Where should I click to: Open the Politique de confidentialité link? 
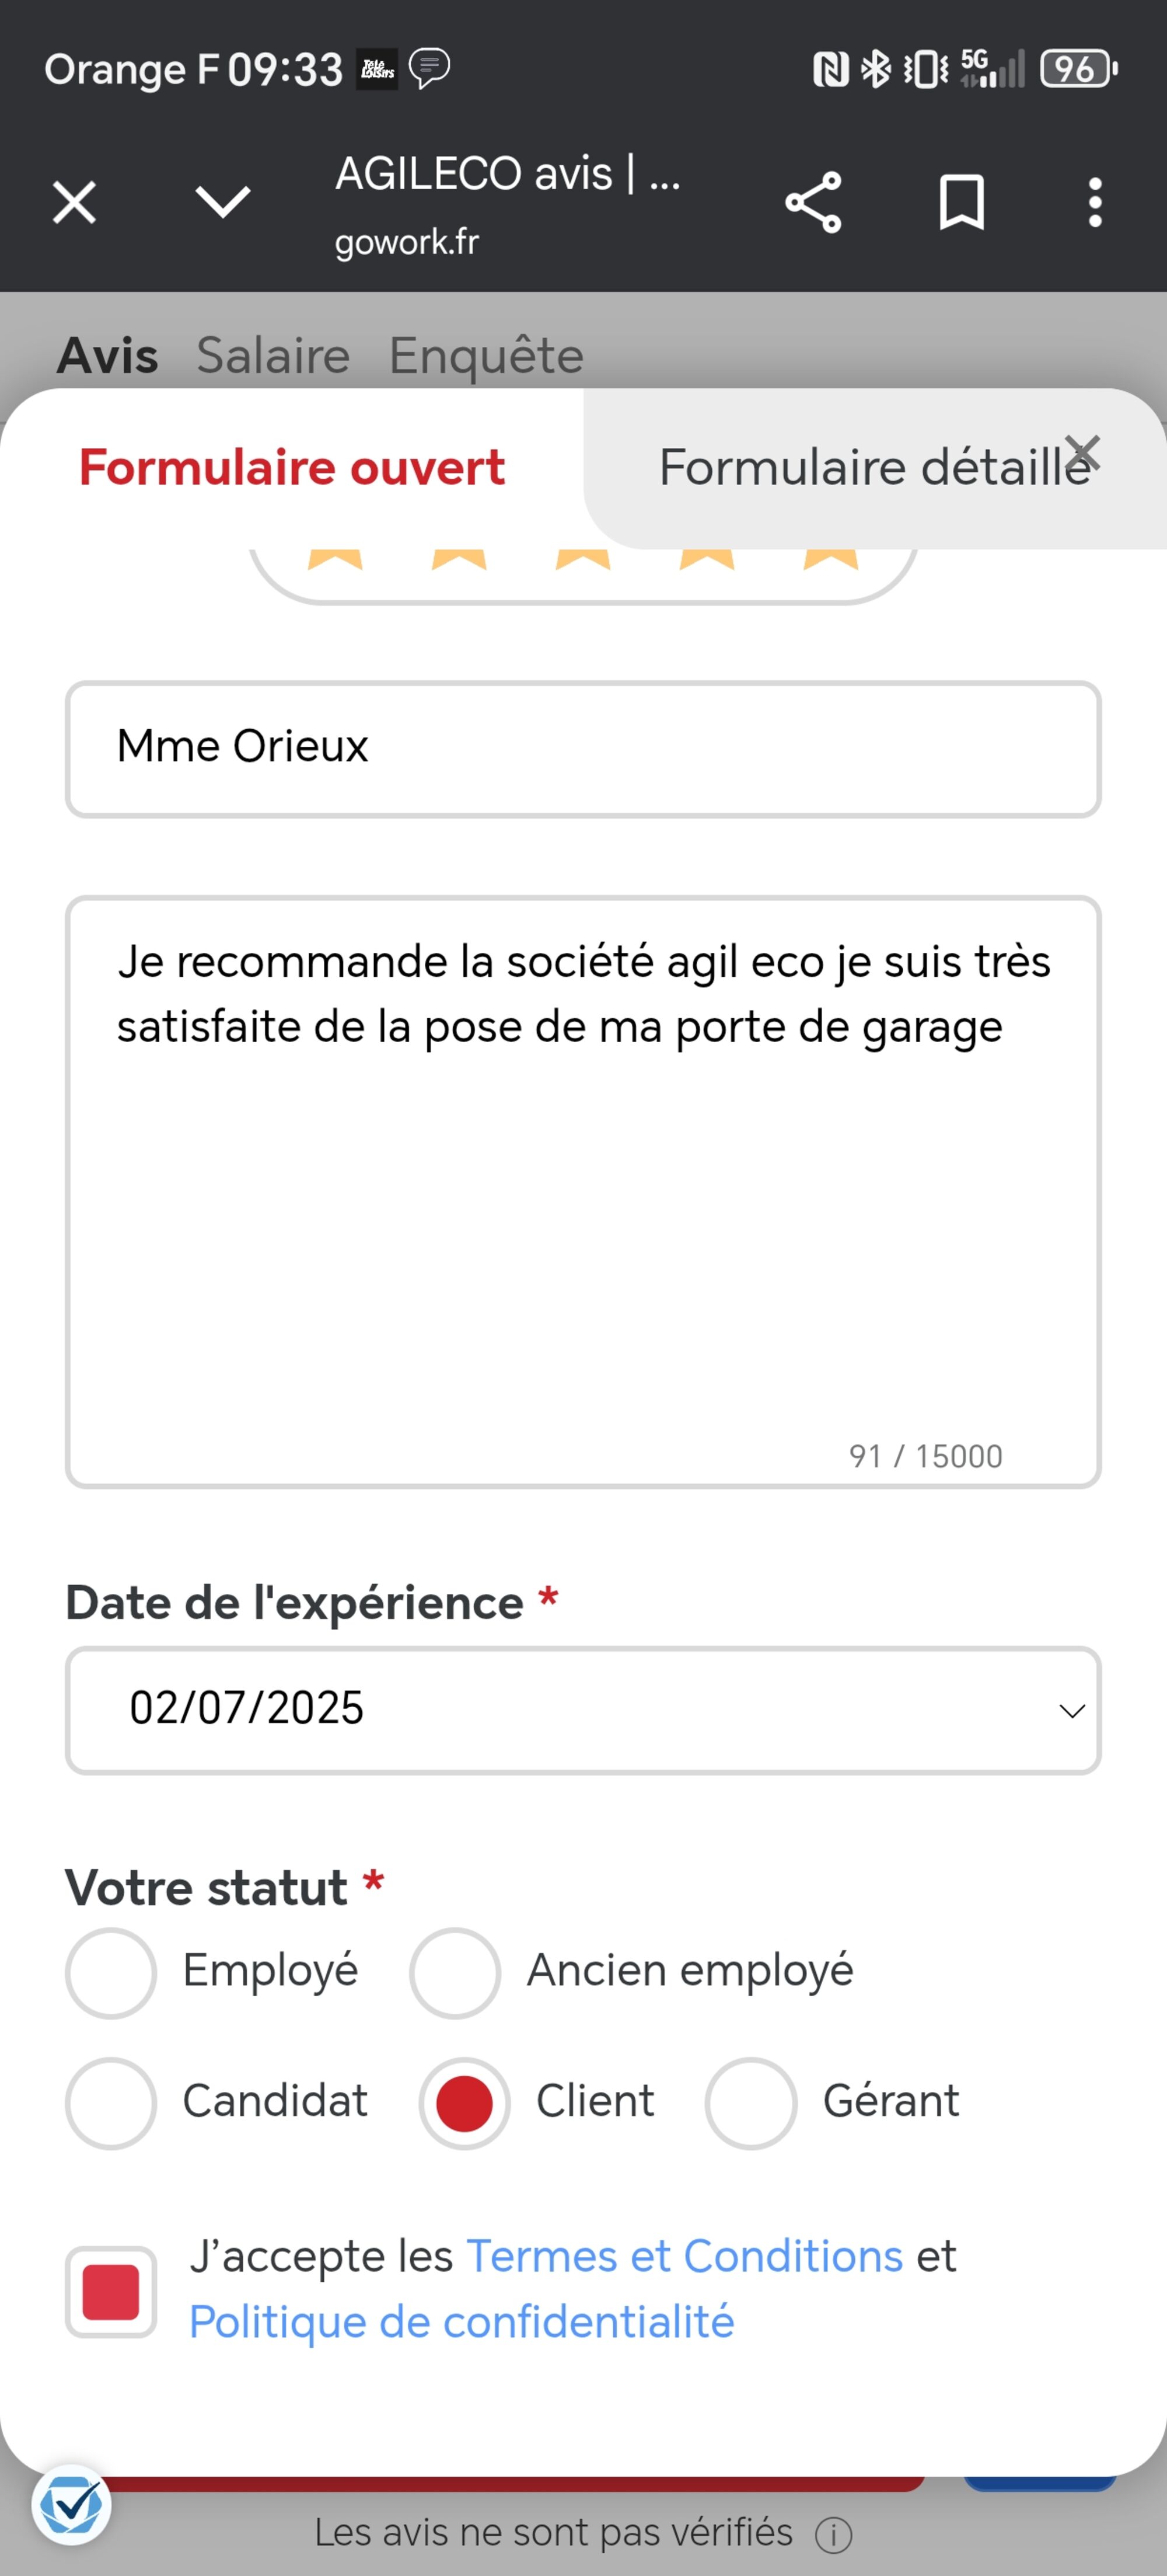coord(462,2321)
